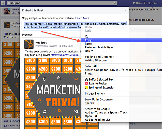Click the Facebook logo icon
The image size is (162, 129).
2,3
